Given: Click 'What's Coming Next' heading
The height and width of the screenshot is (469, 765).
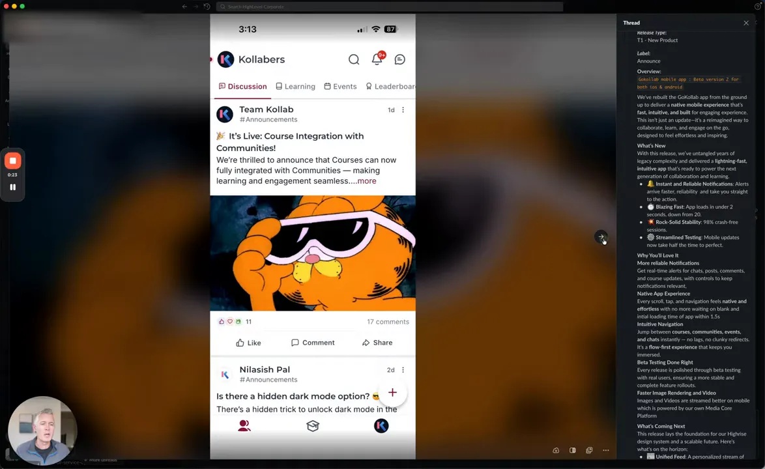Looking at the screenshot, I should tap(661, 426).
